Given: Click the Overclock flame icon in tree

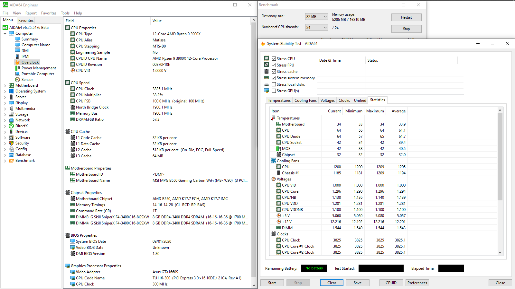Looking at the screenshot, I should tap(17, 62).
